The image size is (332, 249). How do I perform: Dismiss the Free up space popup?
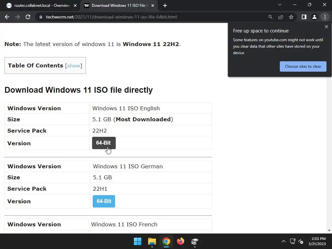(x=326, y=27)
